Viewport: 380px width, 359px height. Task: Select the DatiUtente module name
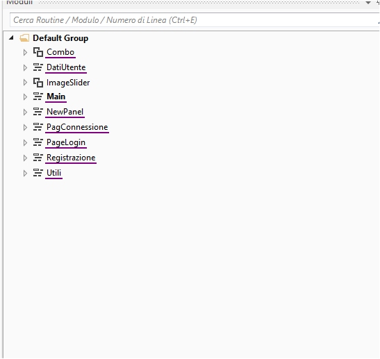click(x=66, y=67)
